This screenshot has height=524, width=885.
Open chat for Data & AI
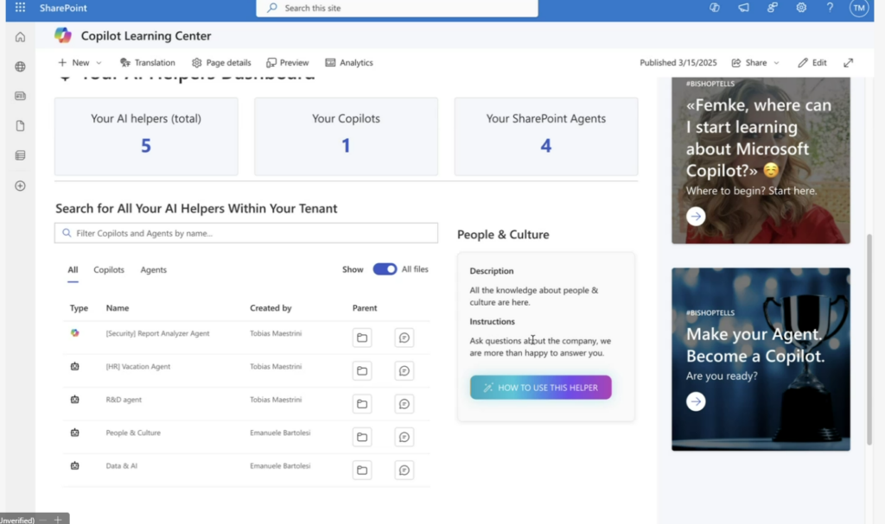[404, 470]
